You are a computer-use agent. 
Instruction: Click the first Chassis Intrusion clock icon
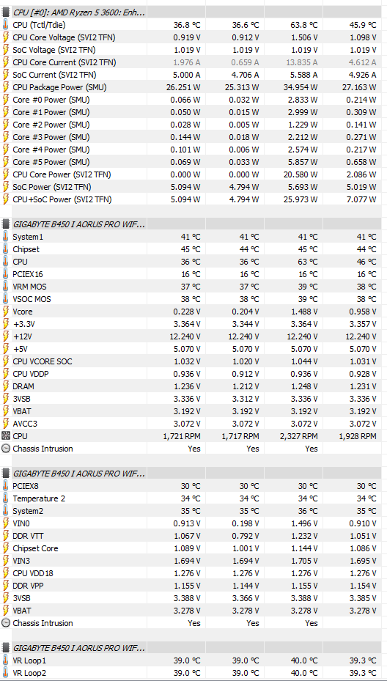coord(6,449)
